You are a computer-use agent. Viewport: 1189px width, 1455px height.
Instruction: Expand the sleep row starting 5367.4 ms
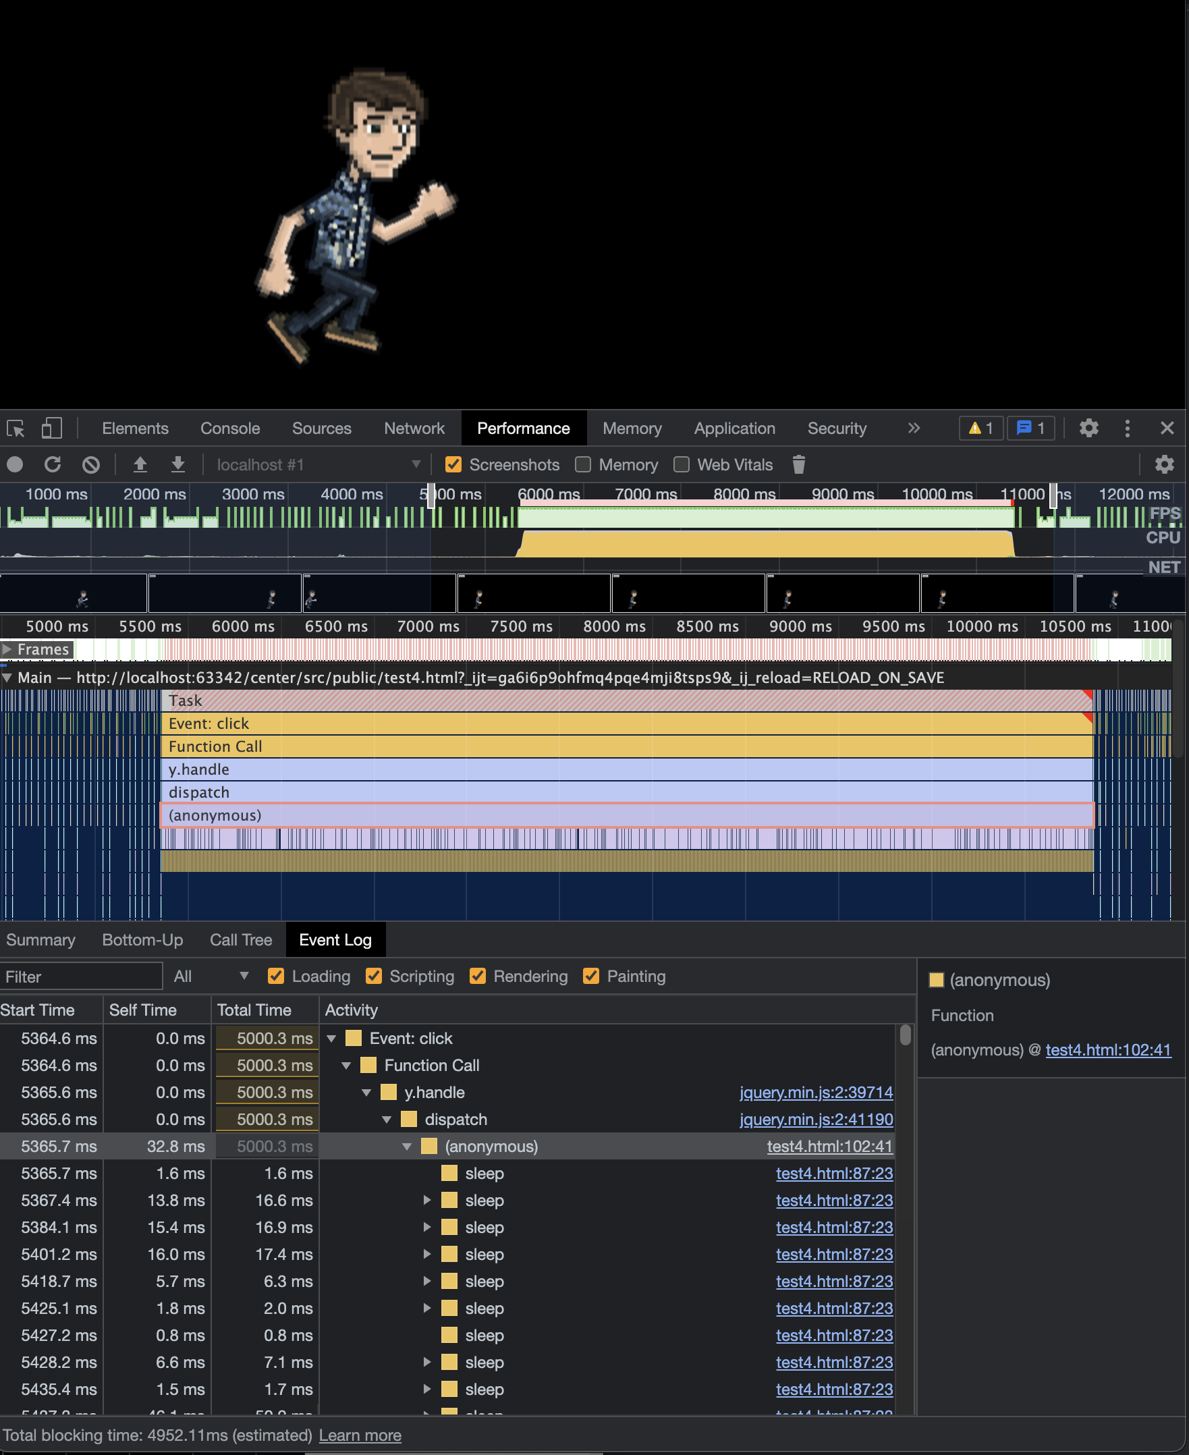click(426, 1200)
